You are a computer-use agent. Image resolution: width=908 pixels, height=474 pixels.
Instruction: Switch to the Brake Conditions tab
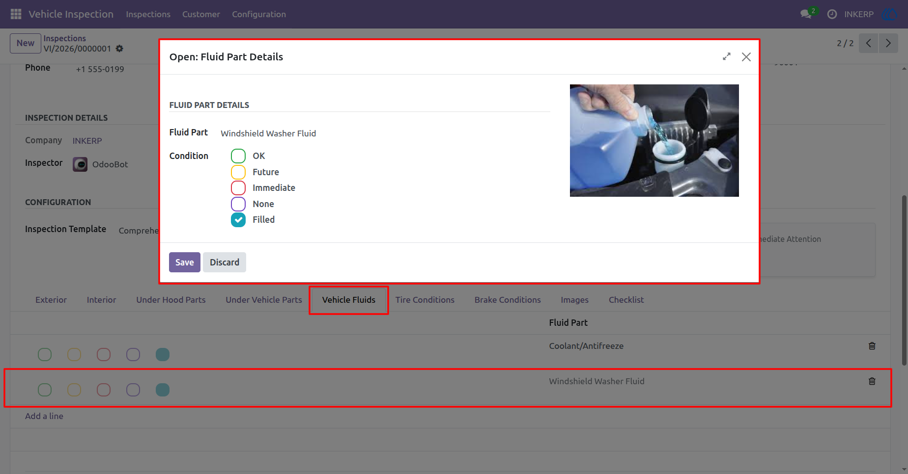tap(508, 300)
